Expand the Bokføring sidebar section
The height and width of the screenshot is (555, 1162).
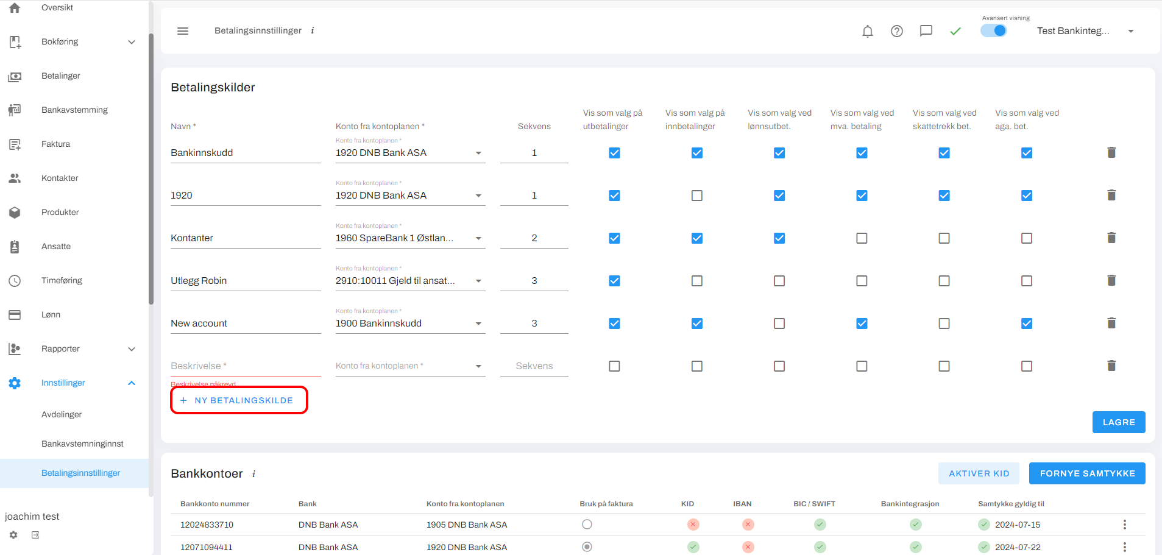click(x=132, y=42)
